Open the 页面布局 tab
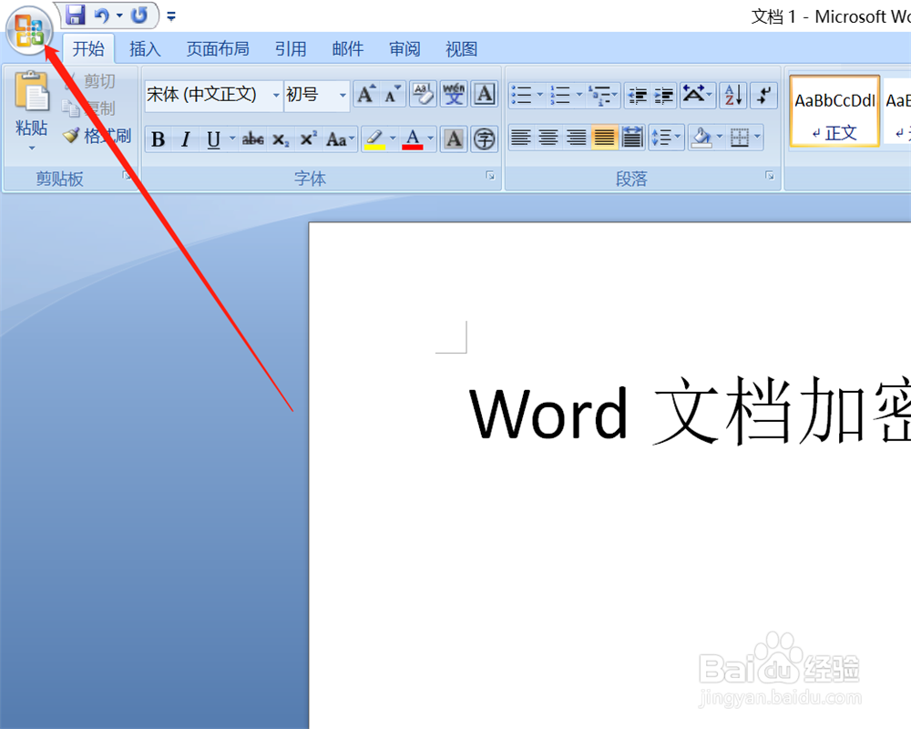Viewport: 911px width, 729px height. [218, 49]
